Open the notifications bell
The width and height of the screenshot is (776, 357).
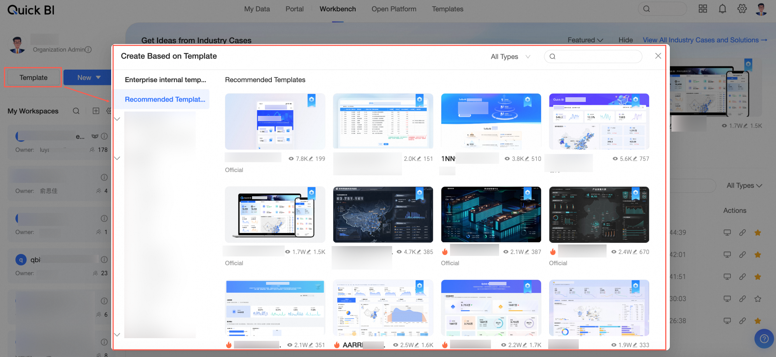[x=722, y=9]
